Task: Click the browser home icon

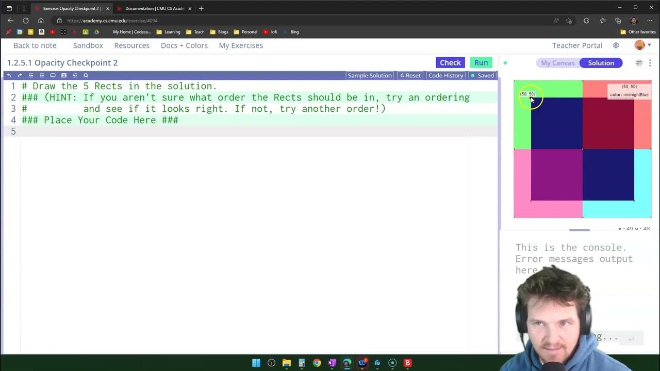Action: pyautogui.click(x=41, y=21)
